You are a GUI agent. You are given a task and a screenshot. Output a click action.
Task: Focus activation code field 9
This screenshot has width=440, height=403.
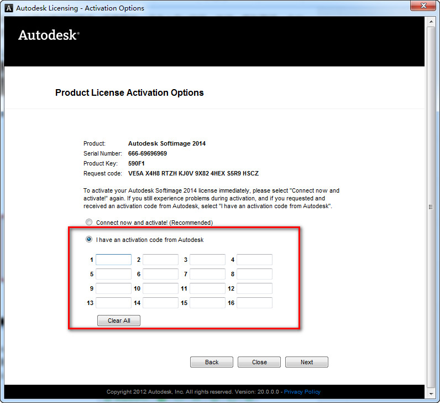(113, 288)
